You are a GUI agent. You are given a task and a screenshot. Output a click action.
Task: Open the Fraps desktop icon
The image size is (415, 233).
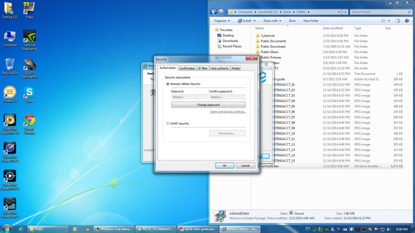(x=29, y=10)
